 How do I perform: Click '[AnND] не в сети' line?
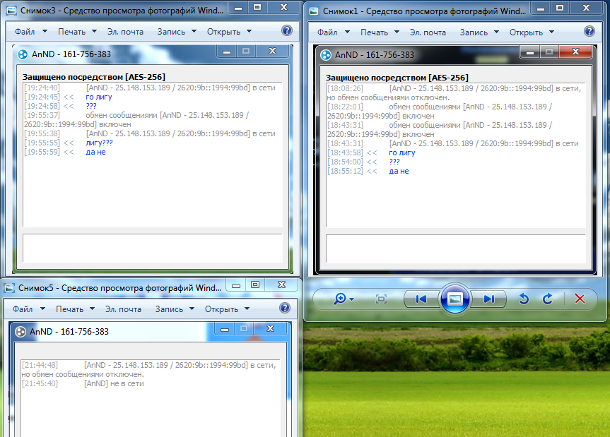[114, 383]
